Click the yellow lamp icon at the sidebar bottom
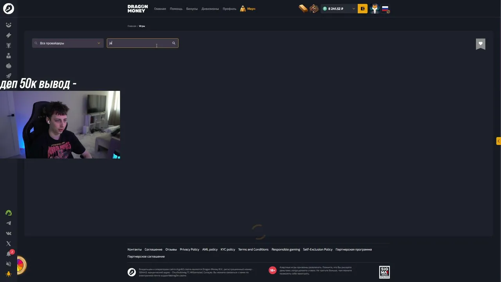Image resolution: width=501 pixels, height=282 pixels. (x=9, y=274)
